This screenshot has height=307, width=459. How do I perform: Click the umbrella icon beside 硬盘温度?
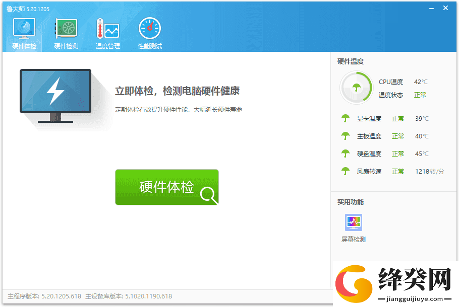coord(346,153)
